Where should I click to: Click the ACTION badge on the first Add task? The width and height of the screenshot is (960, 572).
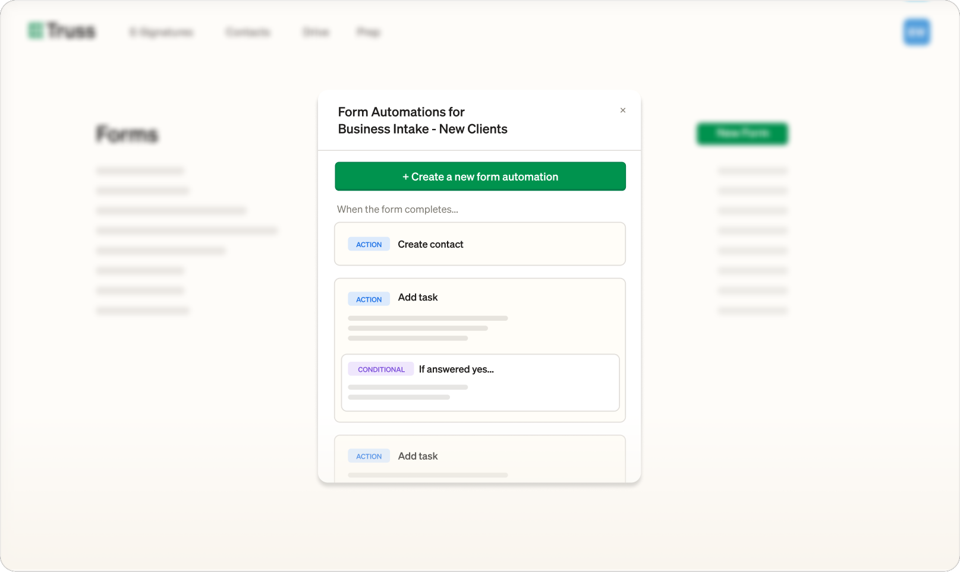pos(369,299)
